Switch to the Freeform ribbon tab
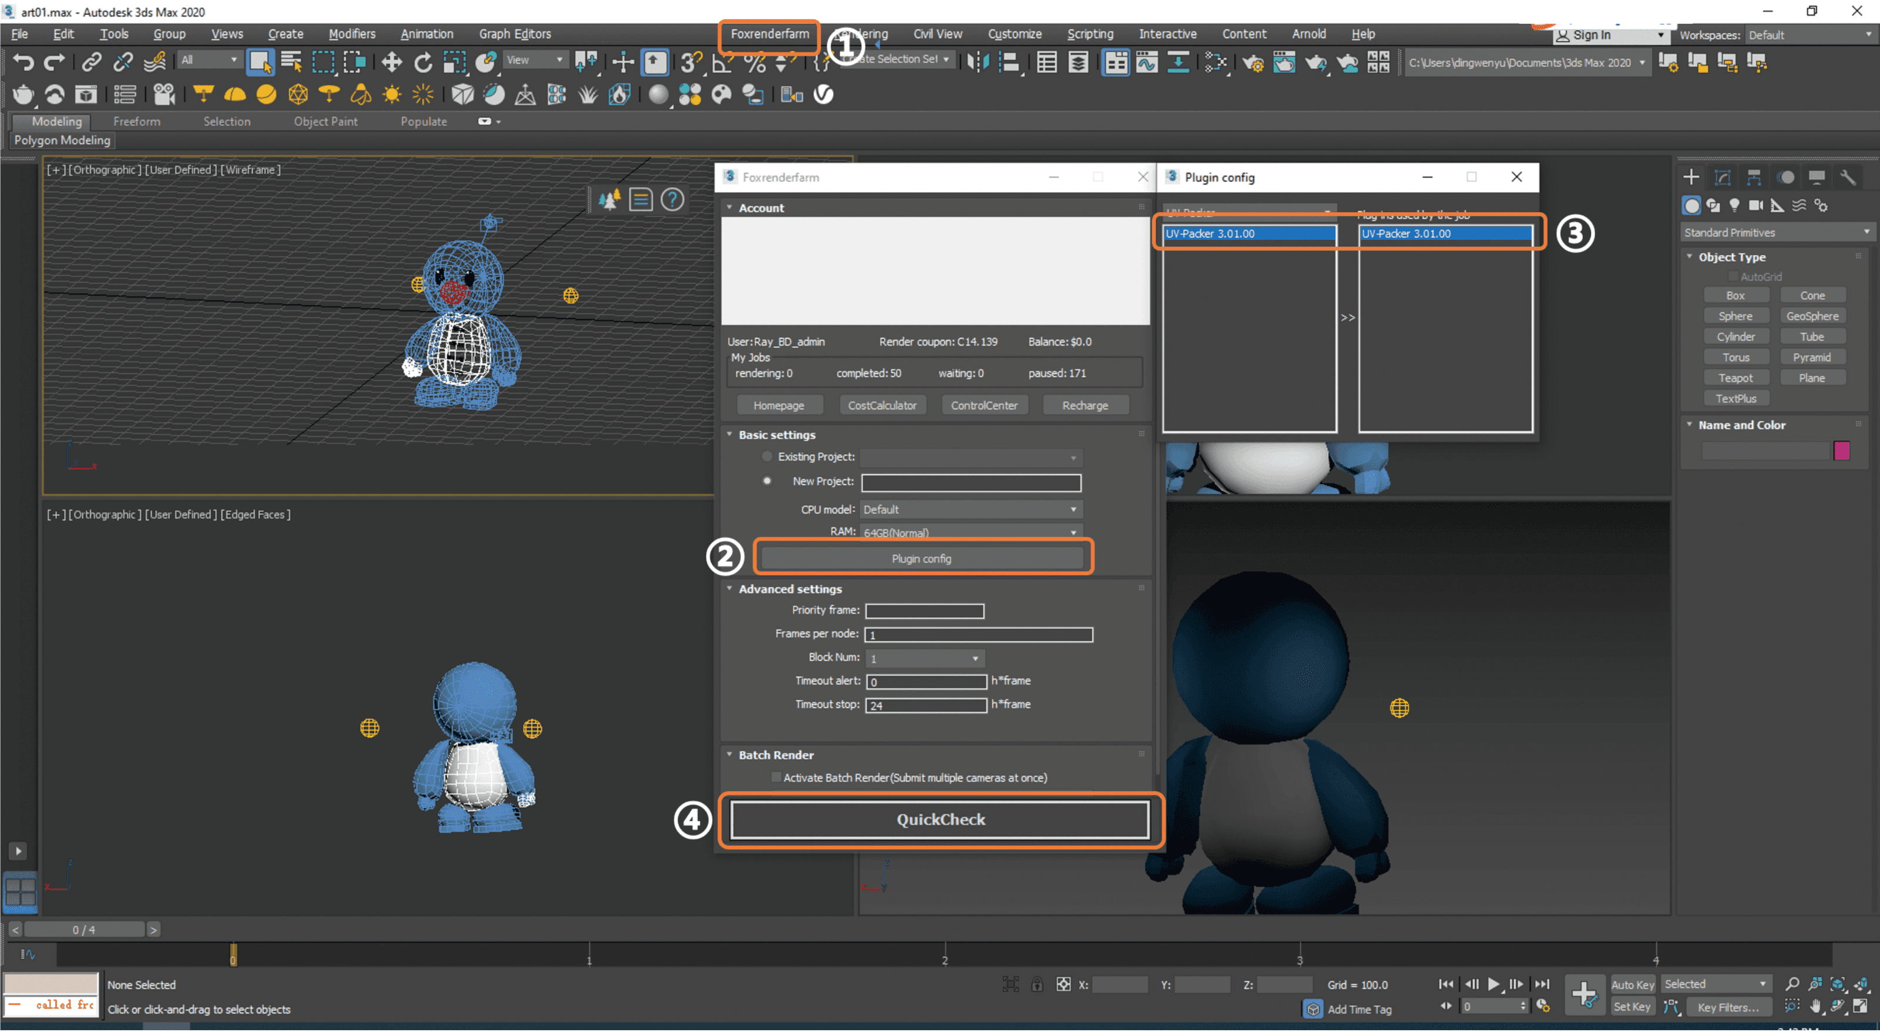The image size is (1880, 1032). tap(136, 121)
